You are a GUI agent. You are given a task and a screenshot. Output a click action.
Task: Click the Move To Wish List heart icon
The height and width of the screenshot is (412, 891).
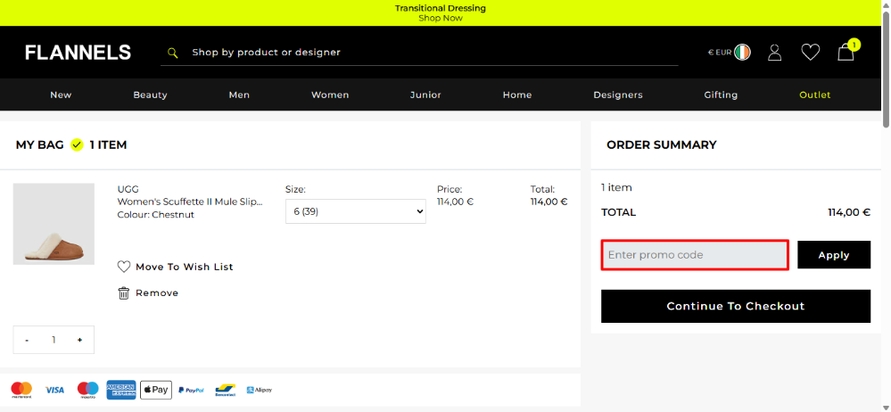coord(124,267)
